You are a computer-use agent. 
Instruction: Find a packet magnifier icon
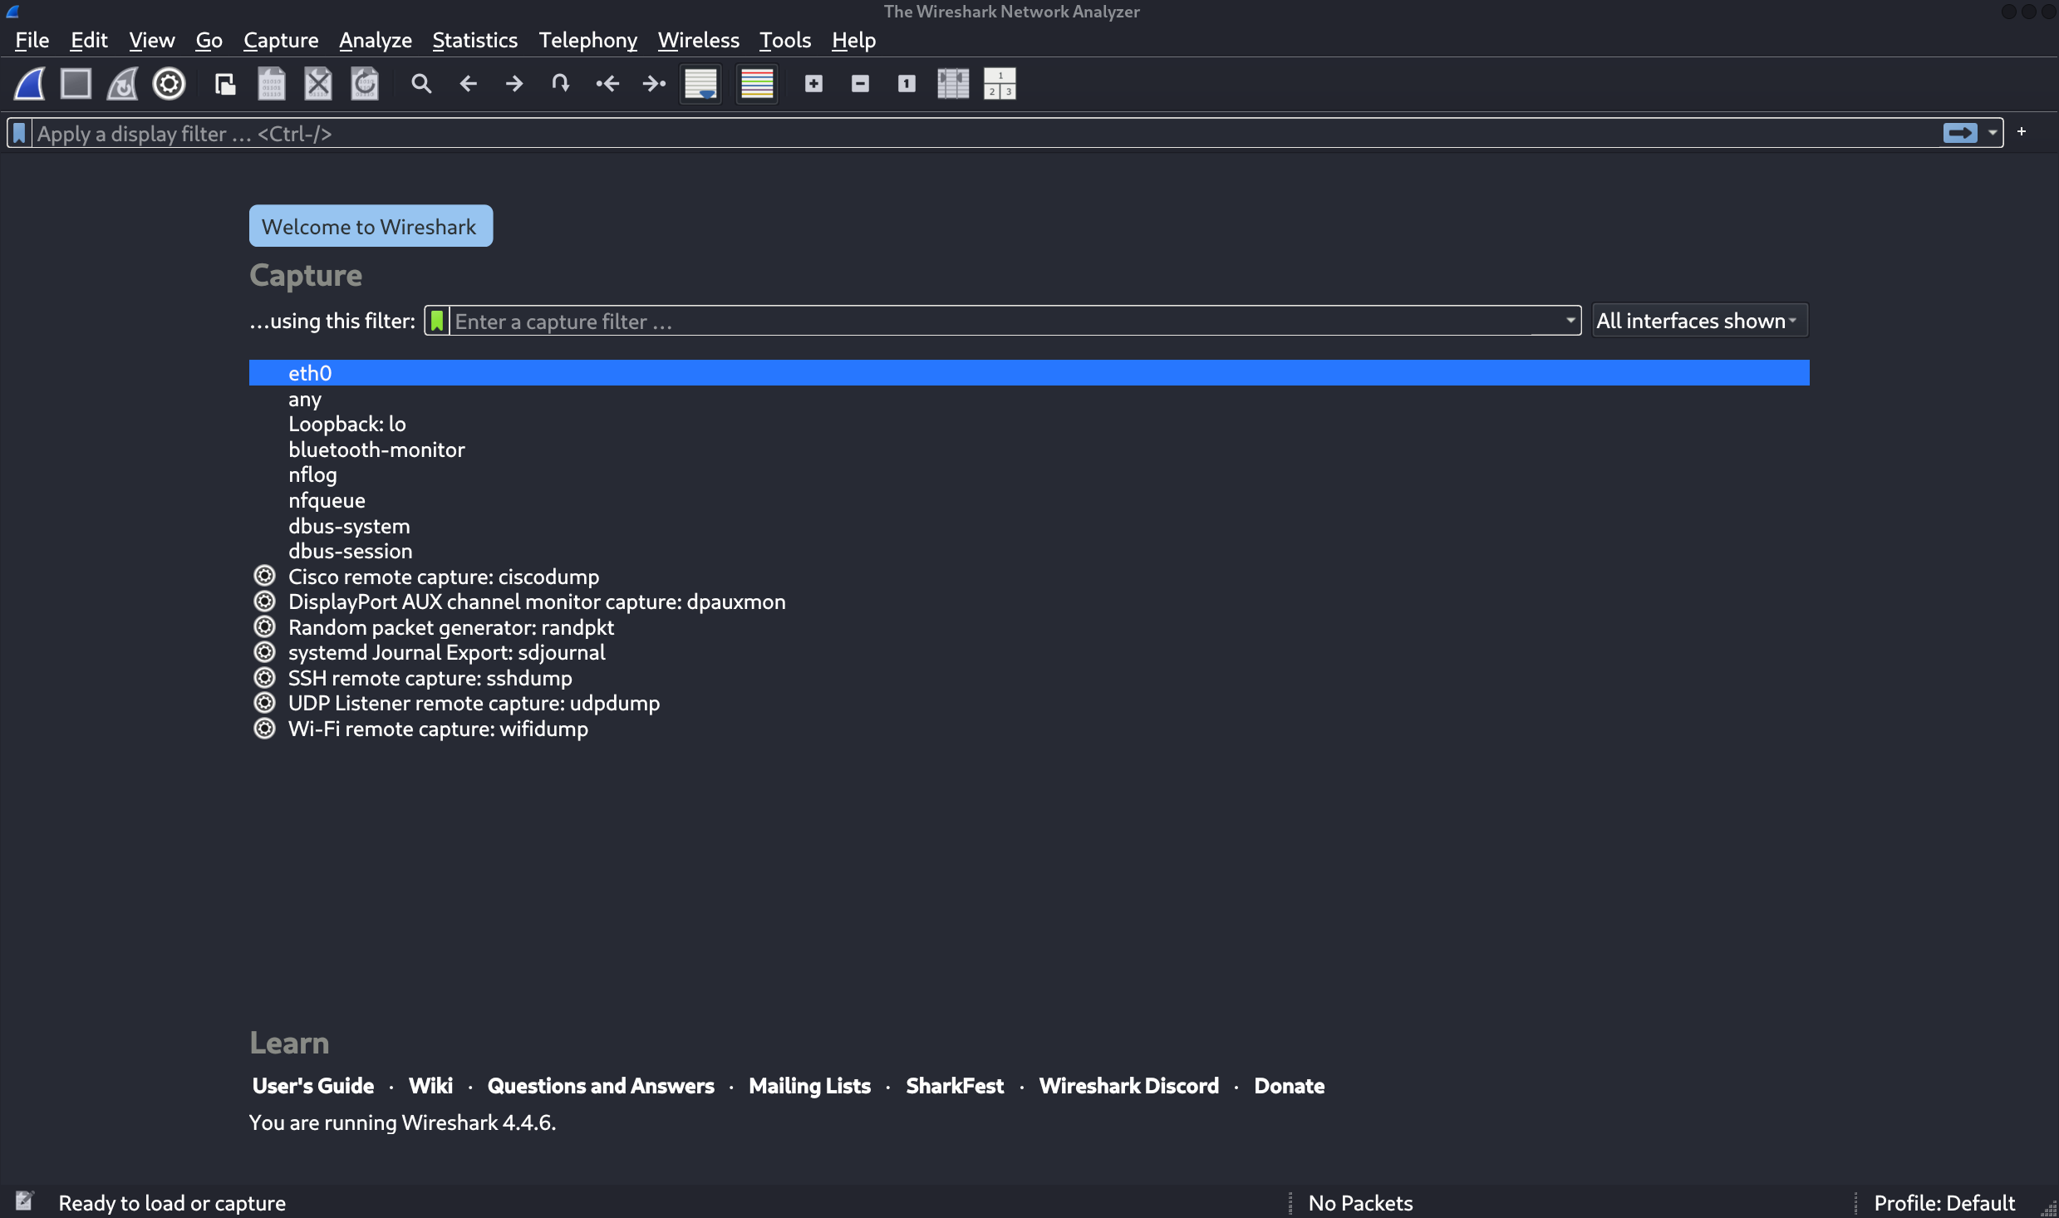click(421, 84)
